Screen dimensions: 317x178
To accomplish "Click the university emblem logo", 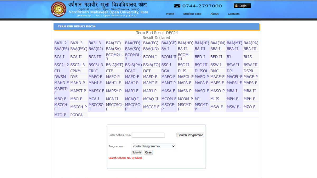I will 58,9.
